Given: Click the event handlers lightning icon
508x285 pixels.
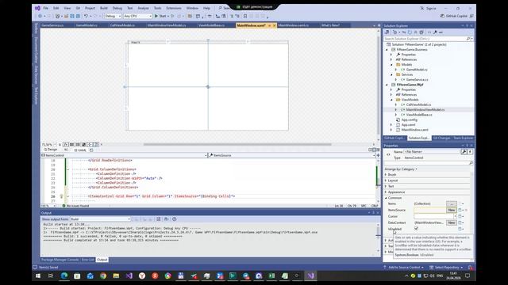Looking at the screenshot, I should coord(470,151).
